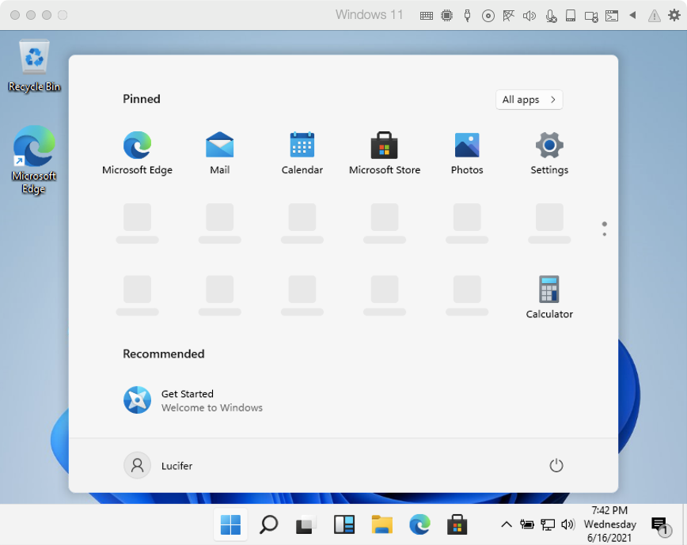Open Recycle Bin on desktop
Viewport: 687px width, 545px height.
(34, 66)
